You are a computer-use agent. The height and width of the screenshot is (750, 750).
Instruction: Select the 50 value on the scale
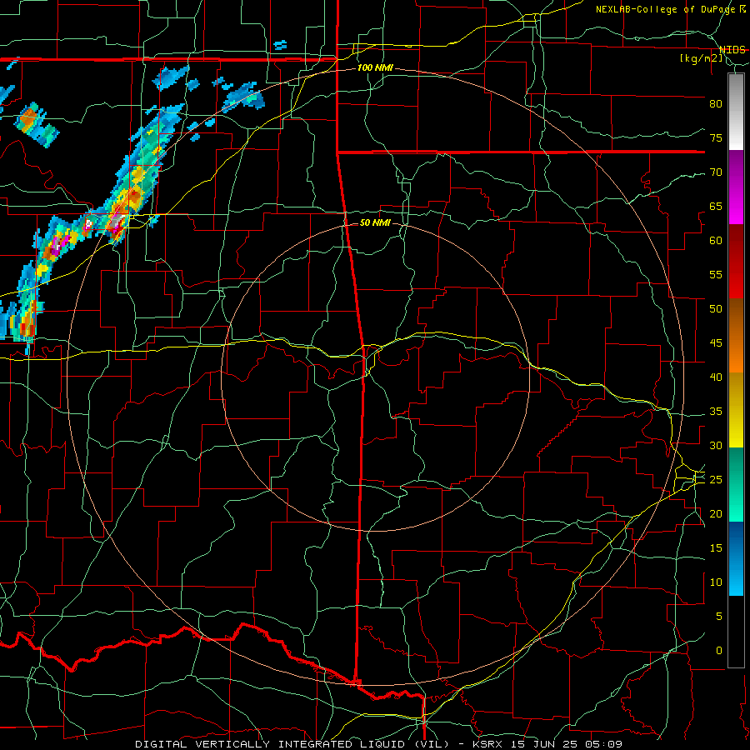[x=716, y=308]
